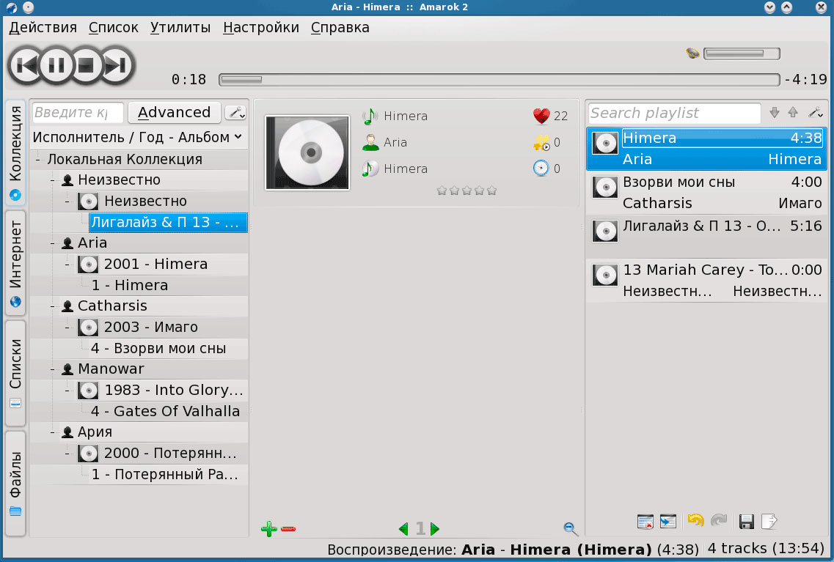Go to next context view arrow
834x562 pixels.
(x=435, y=529)
